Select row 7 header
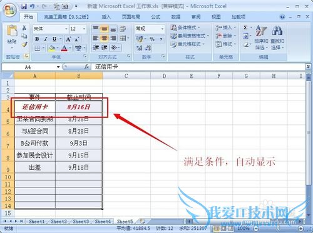313x233 pixels. coord(8,143)
